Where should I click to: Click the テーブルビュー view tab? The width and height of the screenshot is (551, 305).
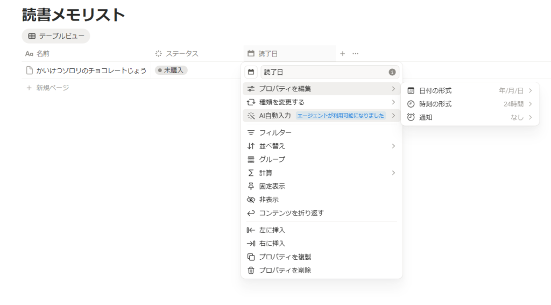56,36
